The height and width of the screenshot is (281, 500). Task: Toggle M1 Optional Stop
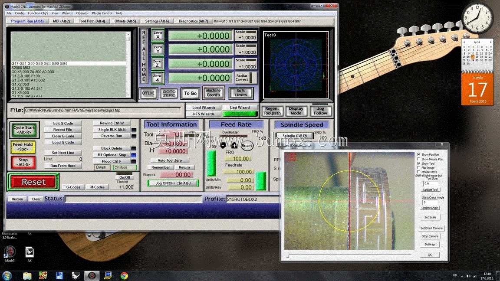coord(112,155)
